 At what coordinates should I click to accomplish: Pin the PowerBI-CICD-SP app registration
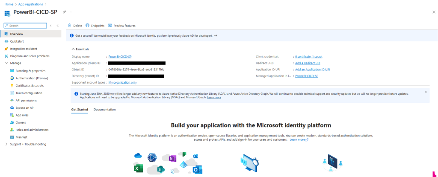pos(64,12)
